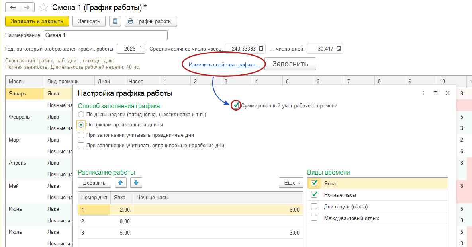Click the back navigation arrow

12,8
